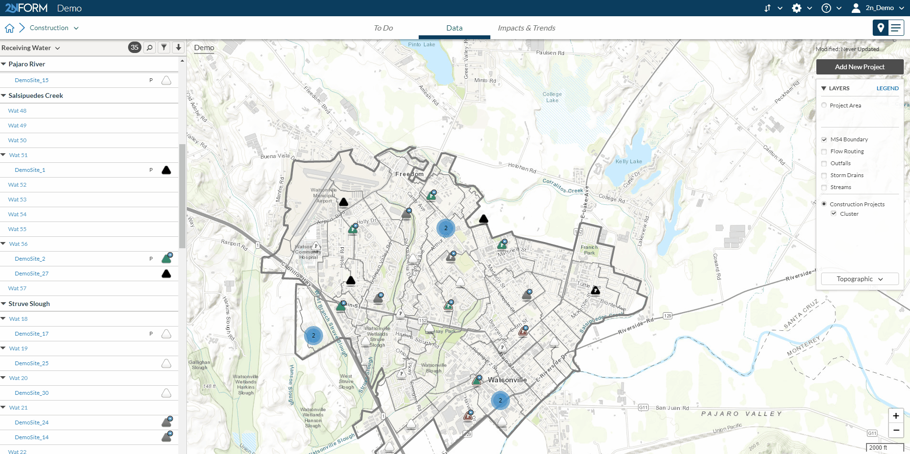Click DemoSite_14 gray status icon
The height and width of the screenshot is (454, 910).
coord(167,437)
